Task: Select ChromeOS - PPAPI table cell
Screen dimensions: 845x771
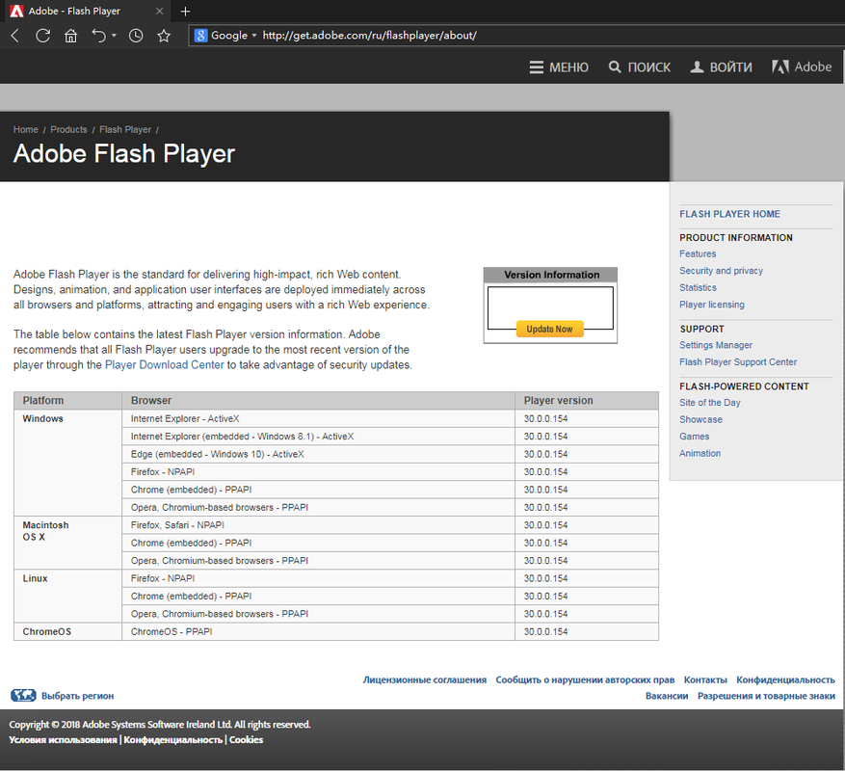Action: (319, 632)
